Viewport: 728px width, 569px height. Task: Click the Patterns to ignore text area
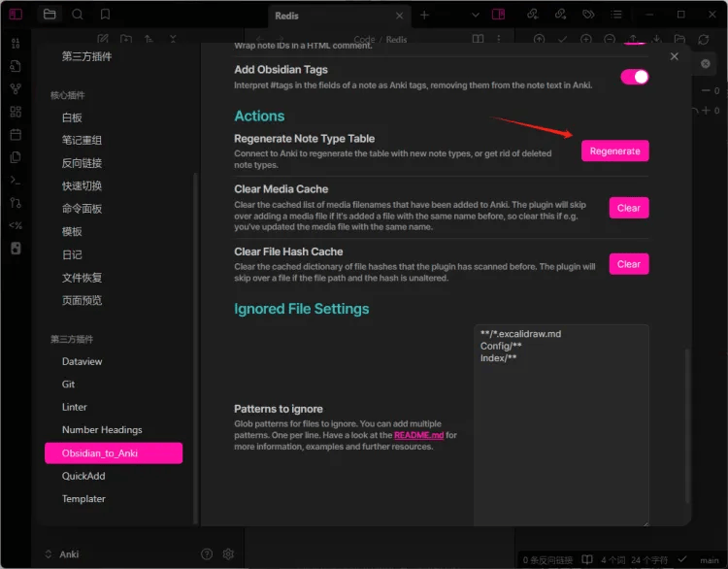click(561, 425)
